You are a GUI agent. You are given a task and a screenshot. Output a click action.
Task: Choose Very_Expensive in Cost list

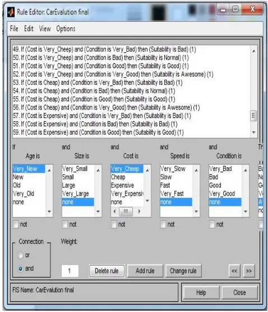(127, 193)
